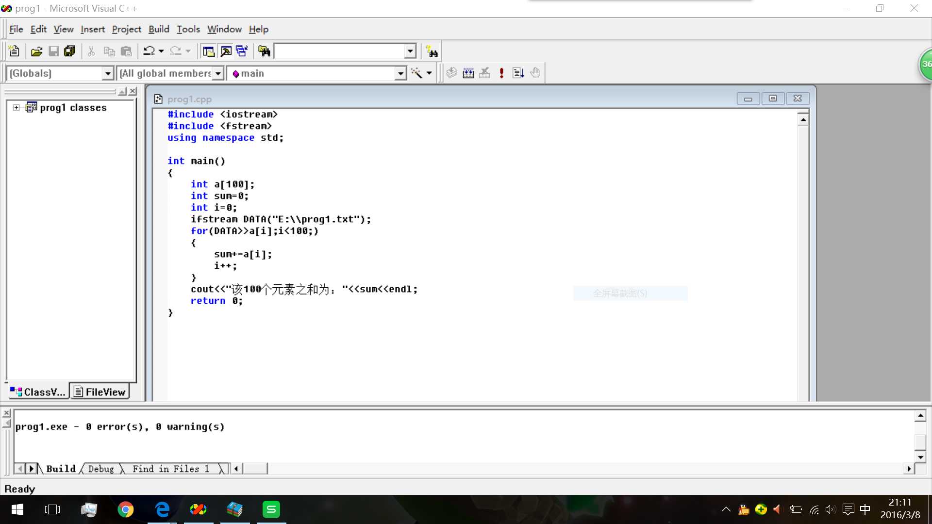Switch to the ClassView tab
Viewport: 932px width, 524px height.
(x=38, y=392)
